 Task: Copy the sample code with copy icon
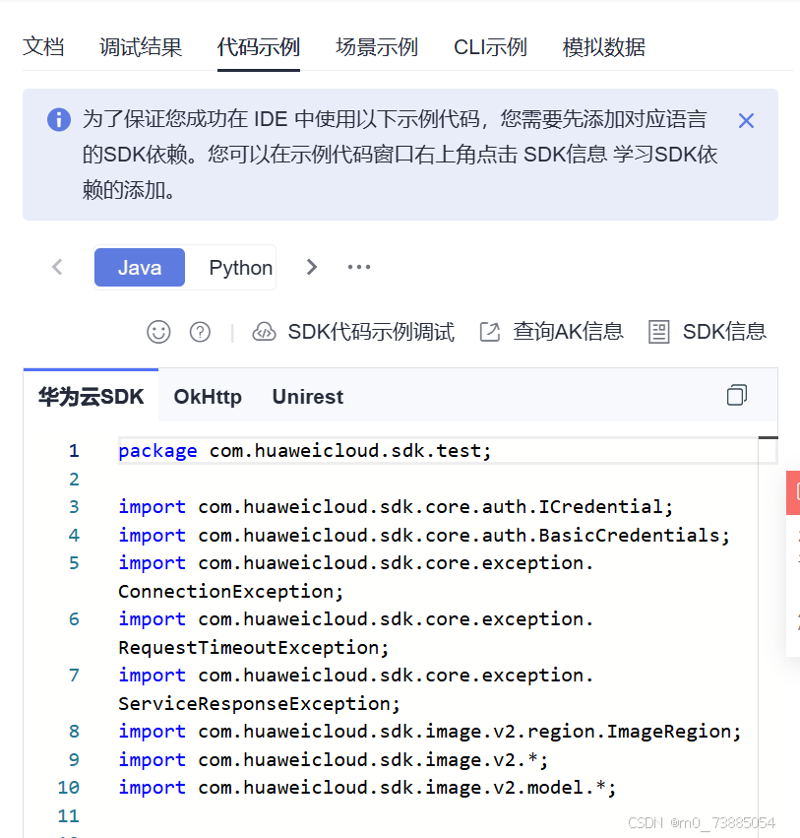coord(737,396)
